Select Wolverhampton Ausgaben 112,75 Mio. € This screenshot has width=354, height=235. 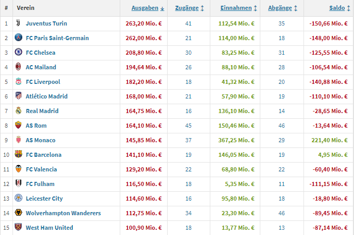pyautogui.click(x=144, y=213)
